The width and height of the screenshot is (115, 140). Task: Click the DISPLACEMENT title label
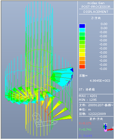(96, 12)
